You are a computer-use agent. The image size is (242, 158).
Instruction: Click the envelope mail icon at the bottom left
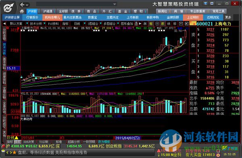[x=3, y=151]
